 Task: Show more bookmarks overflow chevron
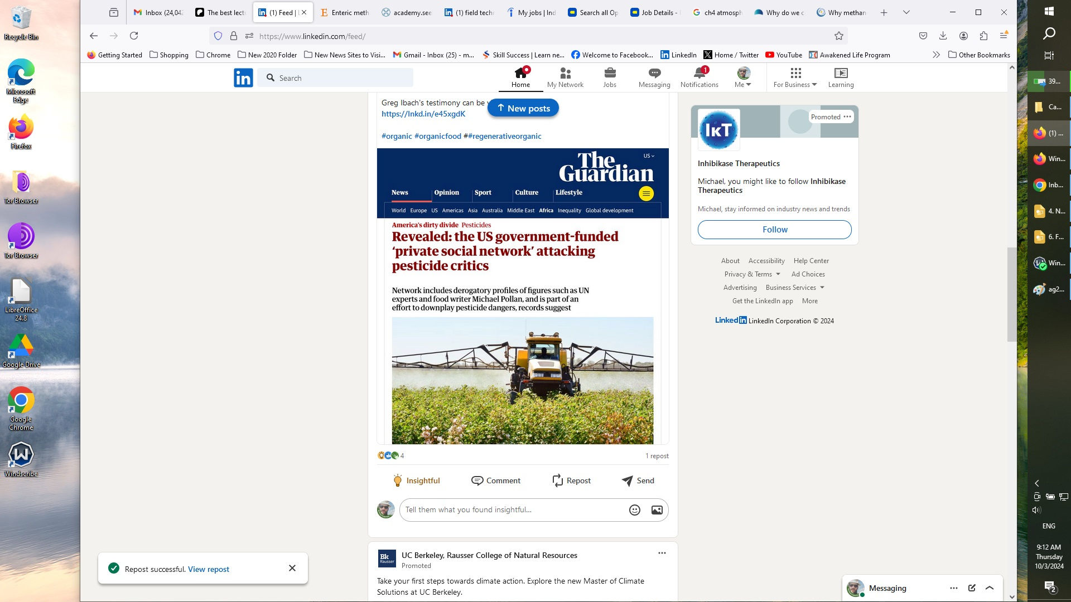coord(936,55)
